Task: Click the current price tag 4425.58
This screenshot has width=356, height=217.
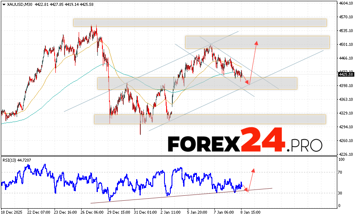Action: pyautogui.click(x=346, y=74)
